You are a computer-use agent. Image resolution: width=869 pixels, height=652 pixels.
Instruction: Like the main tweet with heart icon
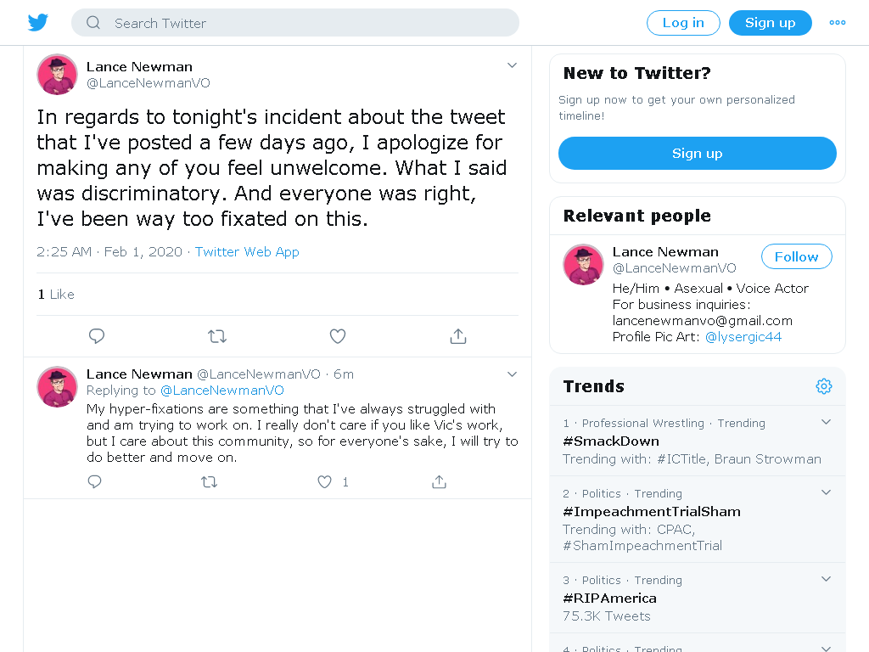tap(338, 336)
